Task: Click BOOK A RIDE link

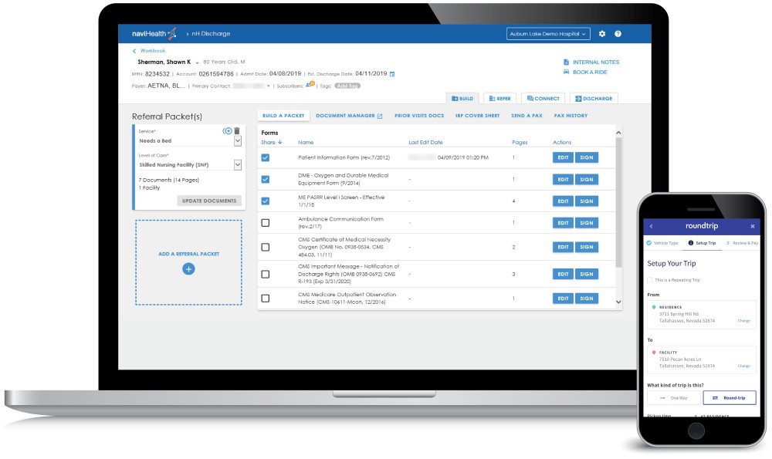Action: tap(585, 73)
